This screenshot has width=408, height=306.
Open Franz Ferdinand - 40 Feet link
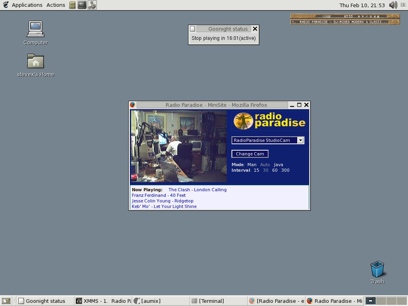click(x=159, y=195)
